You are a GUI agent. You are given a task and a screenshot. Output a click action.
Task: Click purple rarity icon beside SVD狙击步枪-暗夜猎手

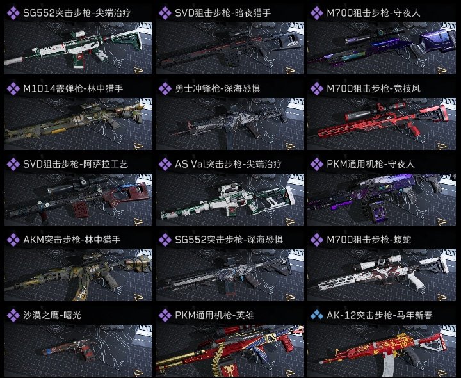pos(165,13)
